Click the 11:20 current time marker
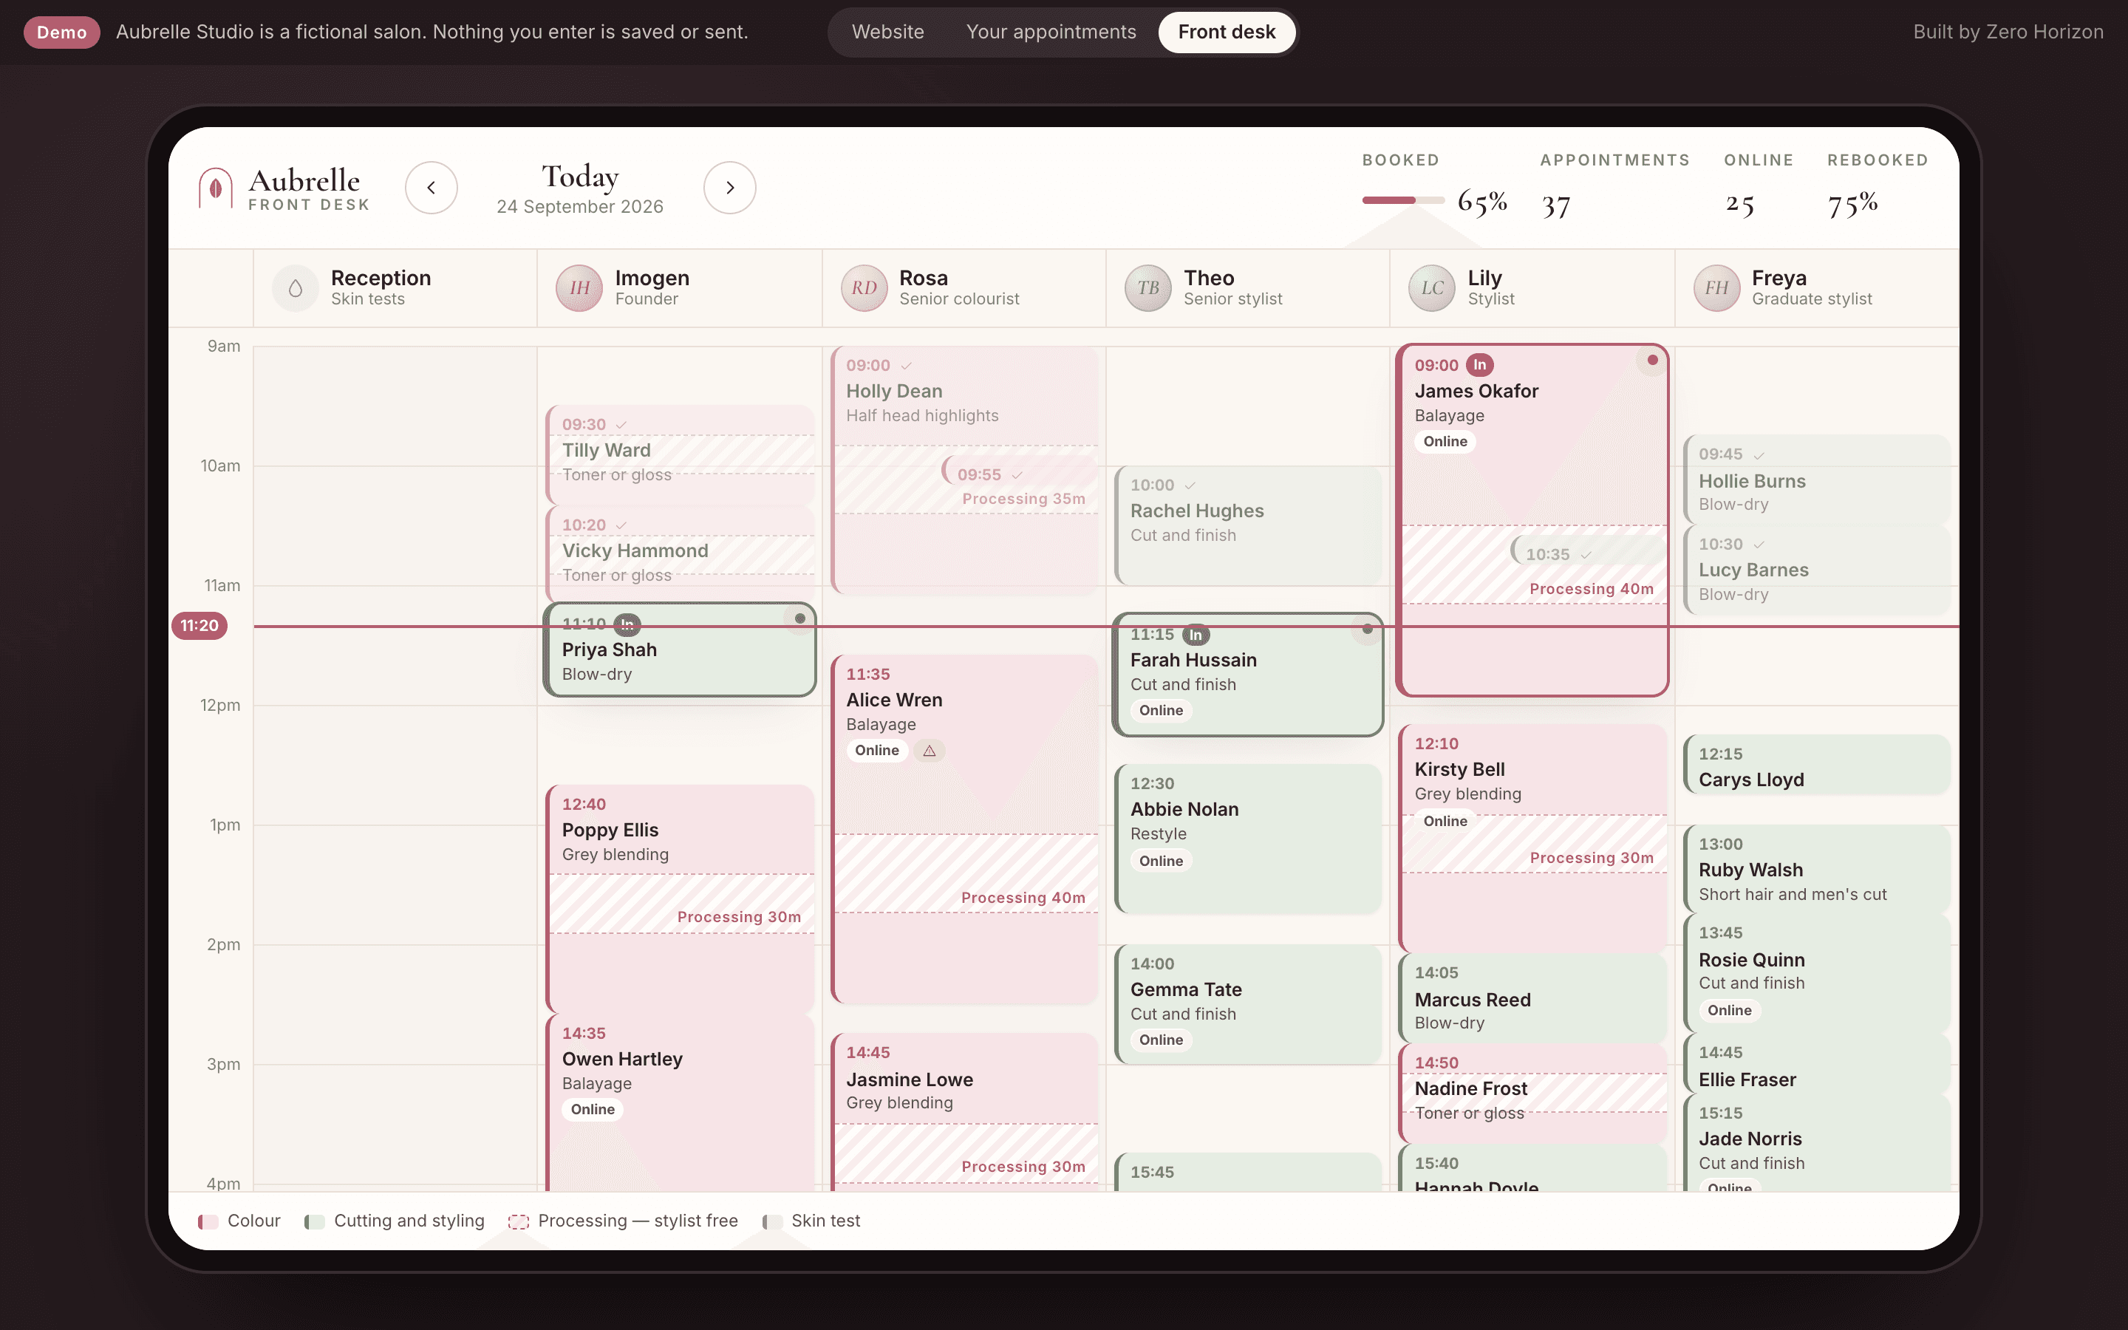Screen dimensions: 2128x1330 (x=199, y=625)
